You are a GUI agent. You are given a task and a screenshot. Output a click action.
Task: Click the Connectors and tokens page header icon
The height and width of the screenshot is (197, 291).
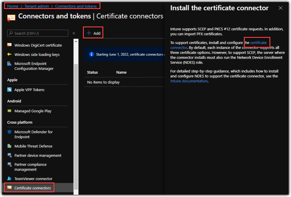tap(11, 18)
